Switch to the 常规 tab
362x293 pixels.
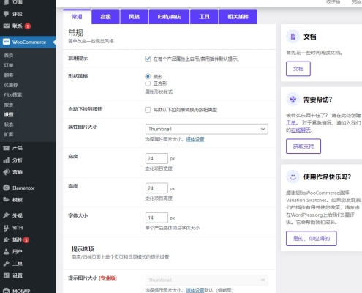(x=77, y=17)
